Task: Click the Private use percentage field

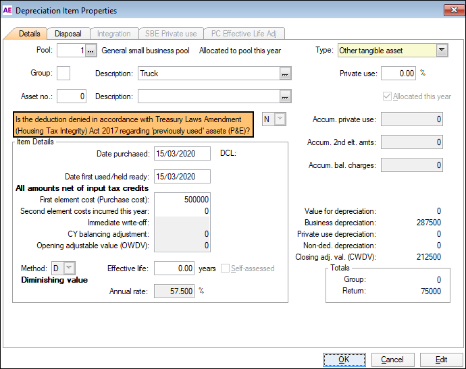Action: [398, 74]
